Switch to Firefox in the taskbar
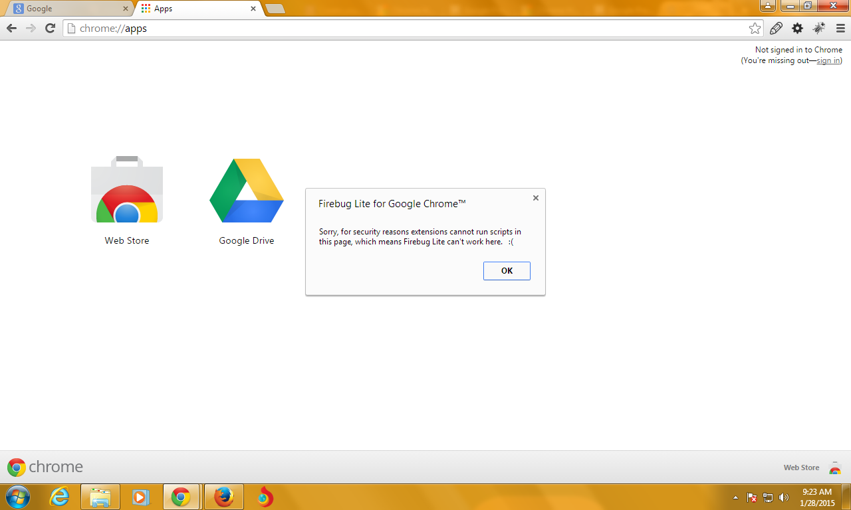Image resolution: width=851 pixels, height=510 pixels. coord(224,497)
